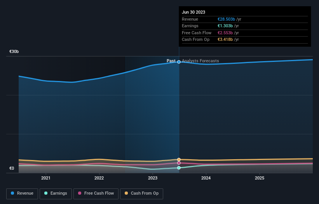
Task: Select the 2025 x-axis label
Action: coord(260,178)
